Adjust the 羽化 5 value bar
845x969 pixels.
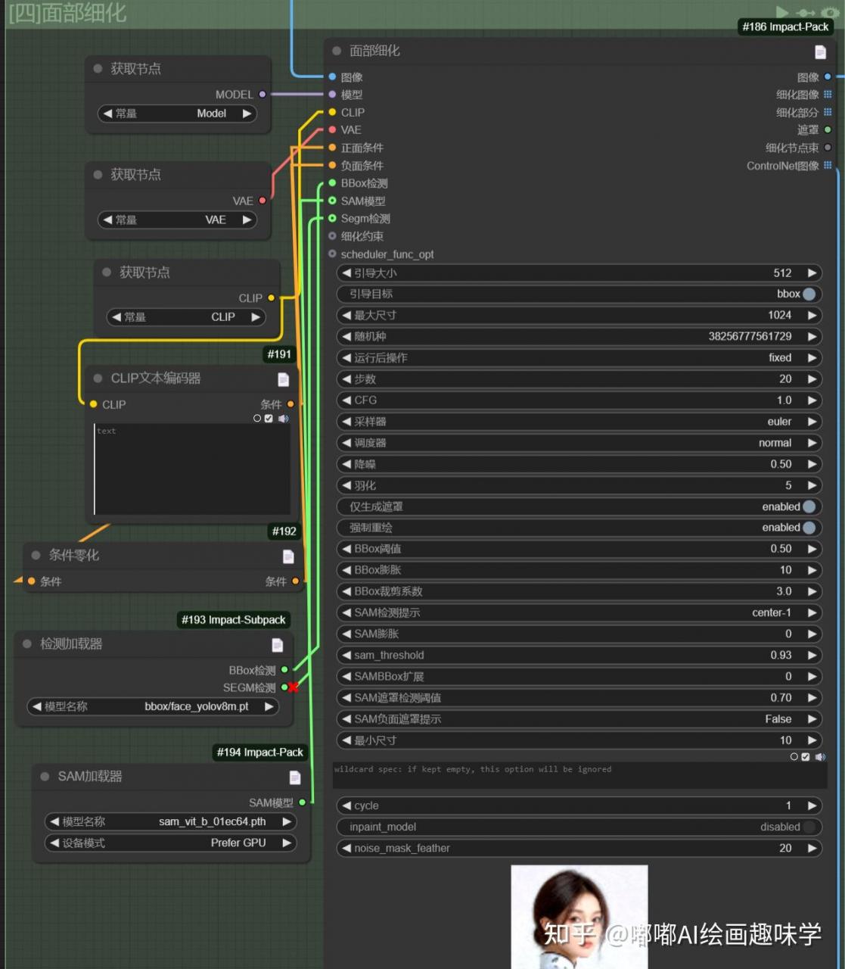579,485
